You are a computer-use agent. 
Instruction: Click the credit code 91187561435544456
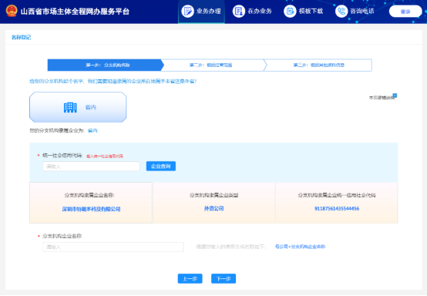[x=337, y=209]
